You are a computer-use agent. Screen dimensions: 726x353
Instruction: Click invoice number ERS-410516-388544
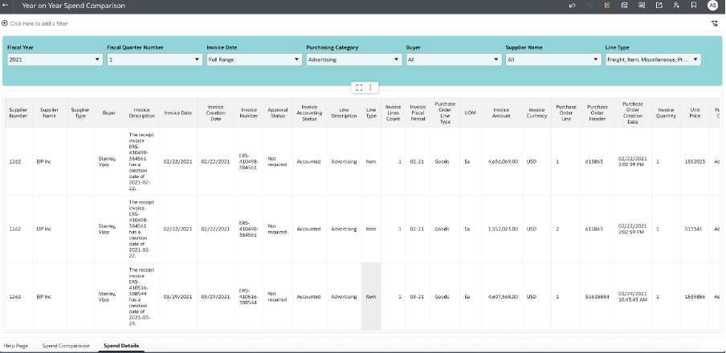point(249,297)
